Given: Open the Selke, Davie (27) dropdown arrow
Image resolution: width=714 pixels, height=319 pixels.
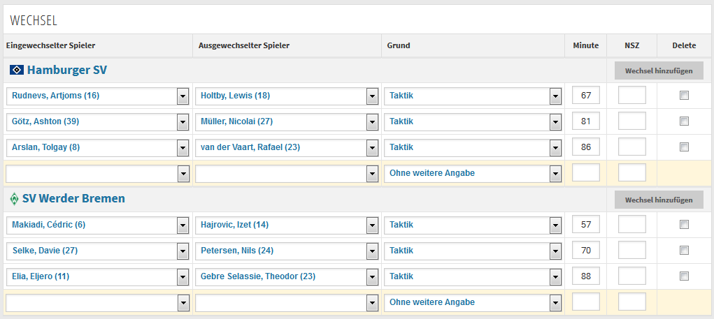Looking at the screenshot, I should click(183, 251).
